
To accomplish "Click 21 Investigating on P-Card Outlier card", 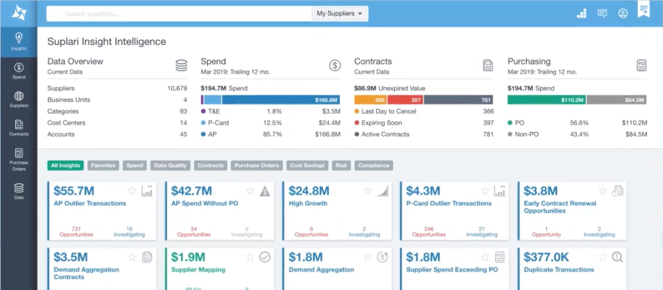I will point(481,232).
